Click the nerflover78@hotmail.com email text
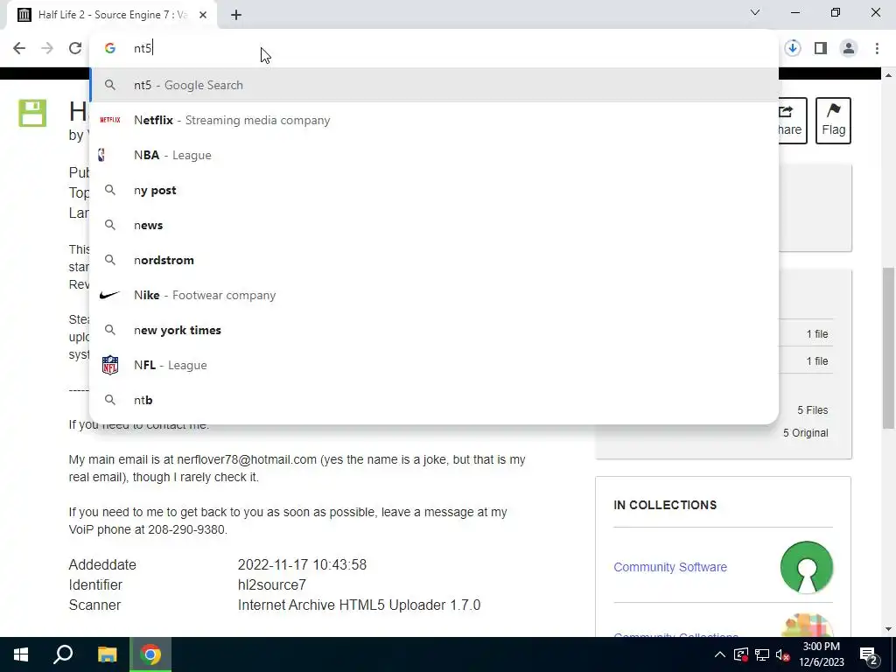Viewport: 896px width, 672px height. click(247, 459)
